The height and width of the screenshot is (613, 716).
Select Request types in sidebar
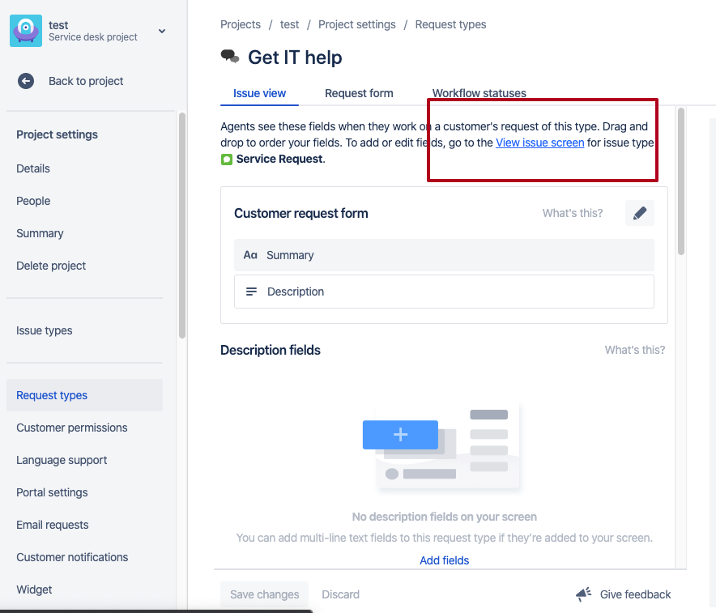(84, 395)
